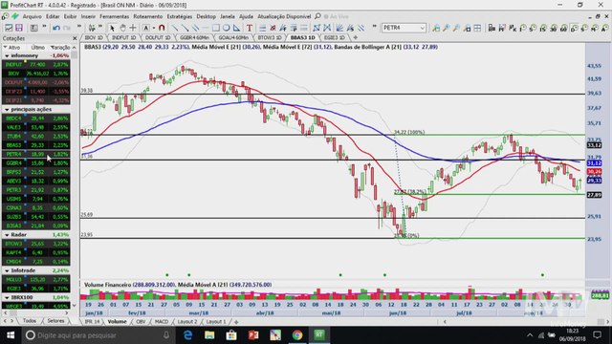The height and width of the screenshot is (344, 612).
Task: Click the undo arrow icon
Action: pos(56,28)
